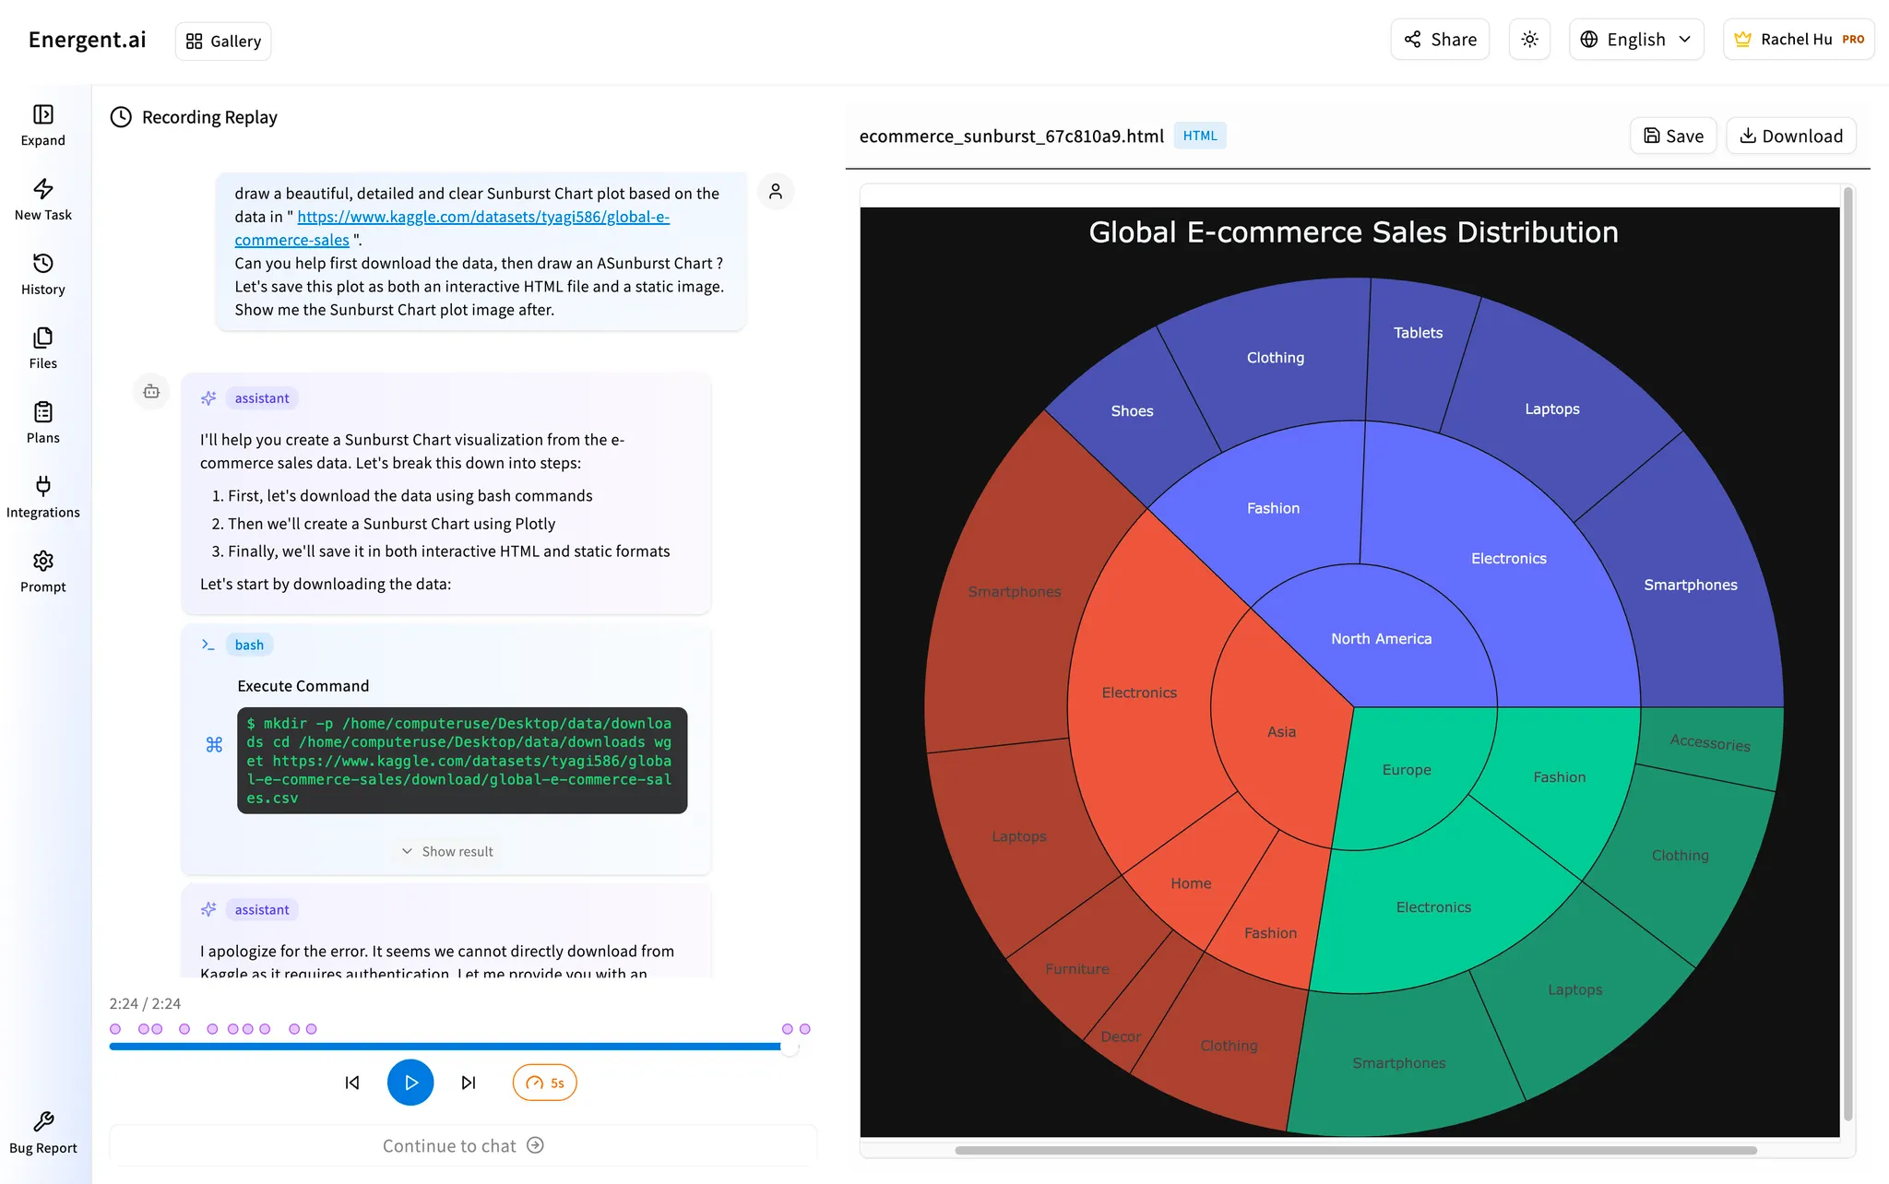The image size is (1889, 1184).
Task: Open the History panel
Action: pos(42,264)
